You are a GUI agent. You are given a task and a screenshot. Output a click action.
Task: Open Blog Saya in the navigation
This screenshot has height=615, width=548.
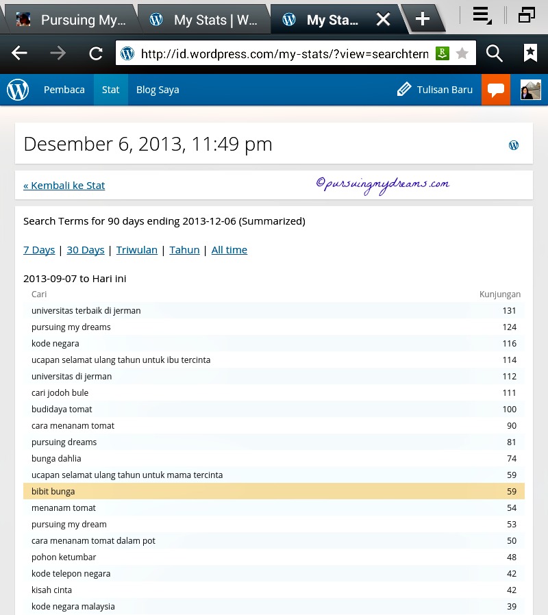pyautogui.click(x=158, y=90)
